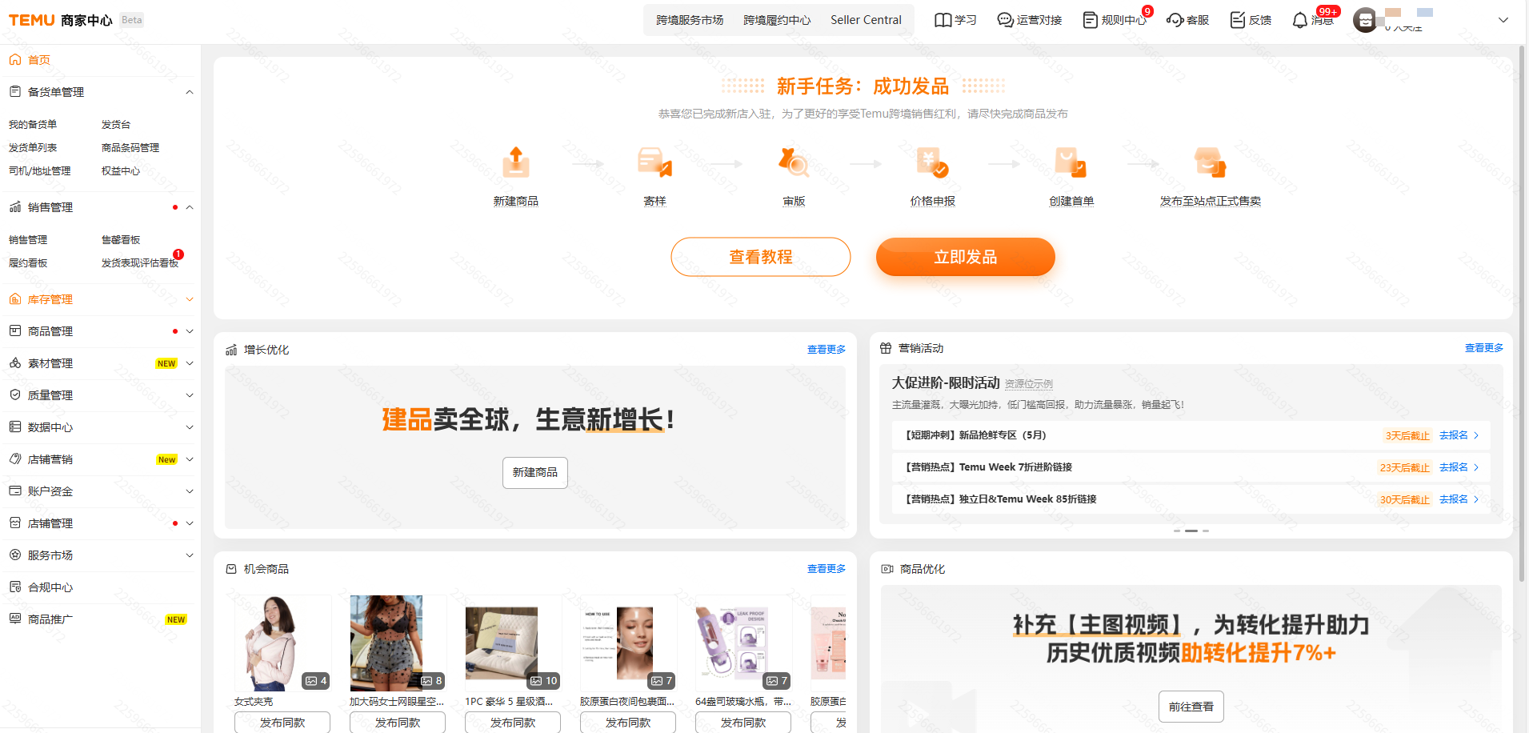Click 发布同款 under 女式夹克
Viewport: 1529px width, 733px height.
click(x=282, y=722)
